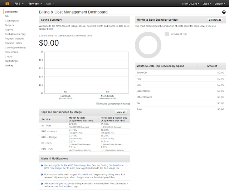Open Credits page

(x=9, y=56)
